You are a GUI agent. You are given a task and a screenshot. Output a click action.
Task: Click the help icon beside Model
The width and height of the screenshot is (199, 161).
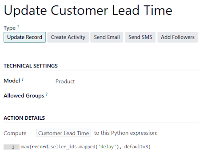pos(23,79)
